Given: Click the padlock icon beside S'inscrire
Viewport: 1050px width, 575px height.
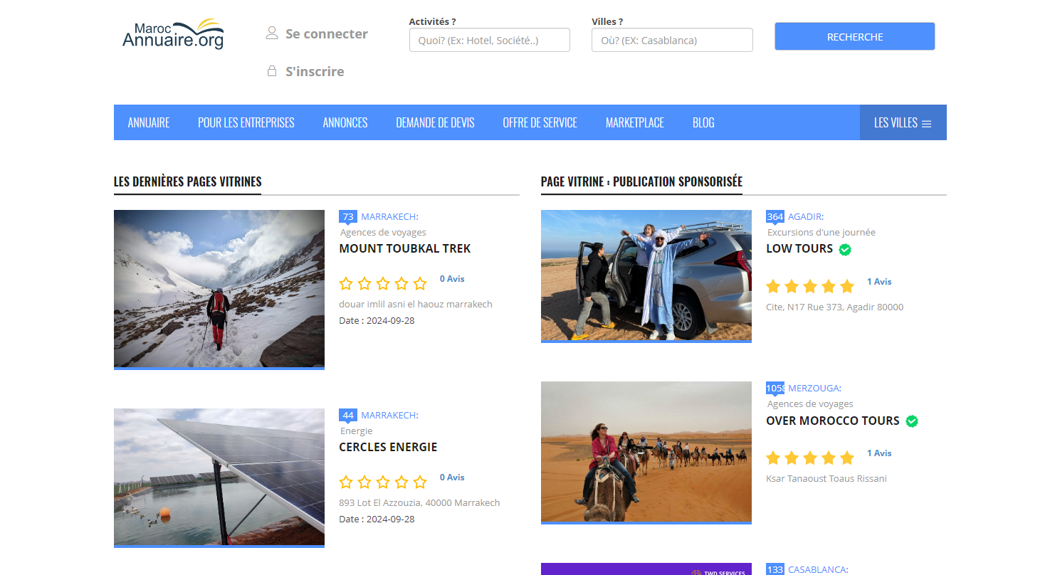Looking at the screenshot, I should point(272,71).
